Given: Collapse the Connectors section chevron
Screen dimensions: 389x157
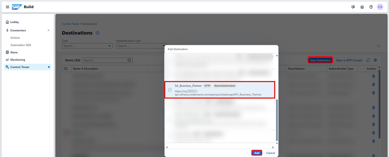Looking at the screenshot, I should pyautogui.click(x=49, y=30).
